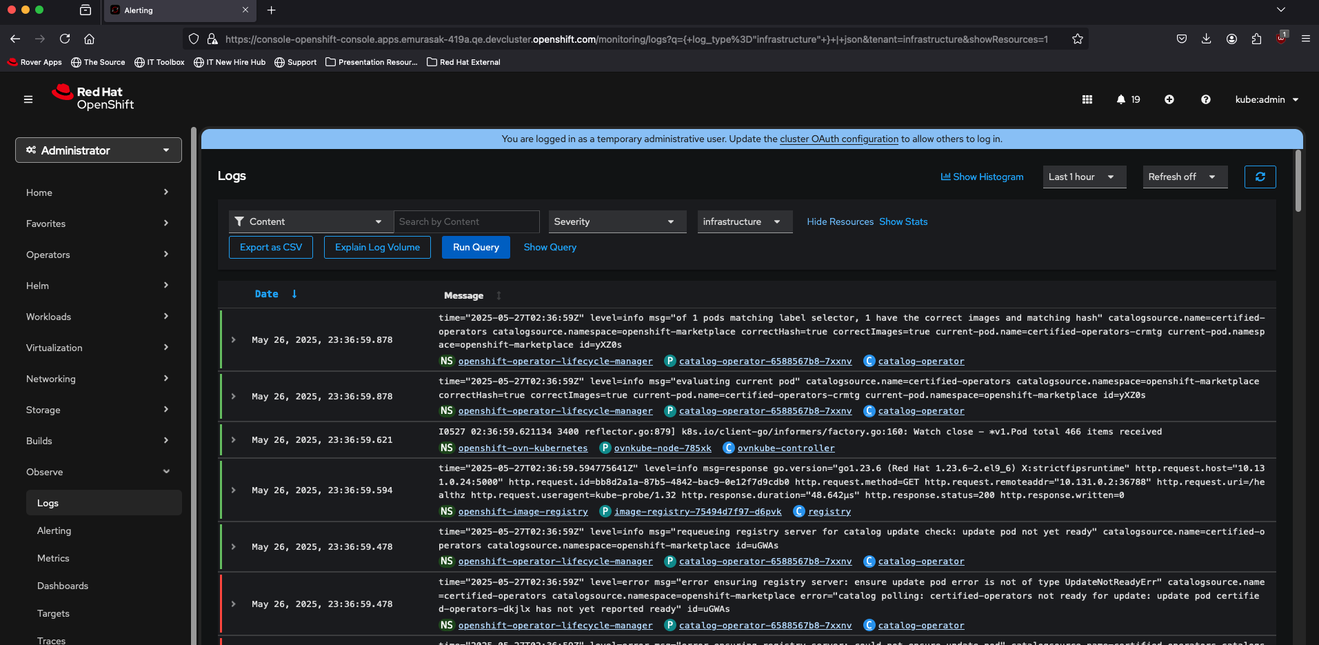The width and height of the screenshot is (1319, 645).
Task: Click the quick create plus icon
Action: tap(1169, 99)
